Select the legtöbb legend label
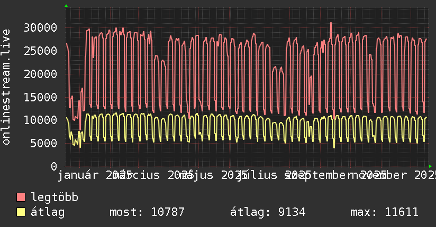436x227 pixels. [54, 197]
